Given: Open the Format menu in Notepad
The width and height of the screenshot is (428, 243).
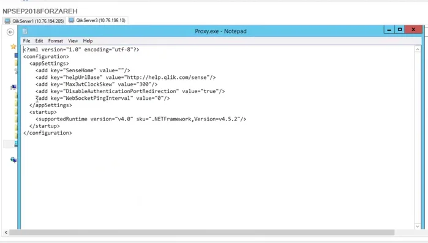Looking at the screenshot, I should pos(55,41).
